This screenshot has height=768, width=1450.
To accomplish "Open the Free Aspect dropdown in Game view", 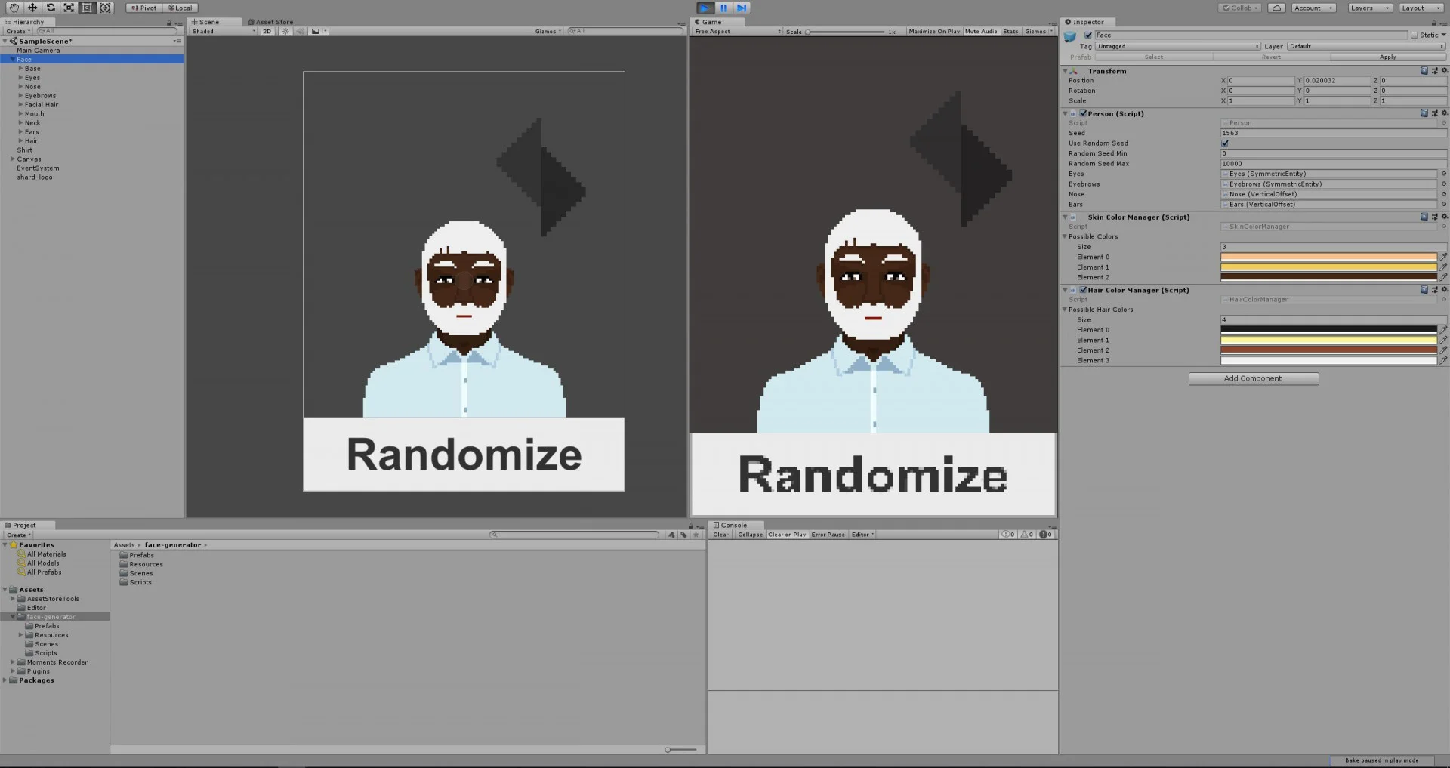I will coord(737,32).
